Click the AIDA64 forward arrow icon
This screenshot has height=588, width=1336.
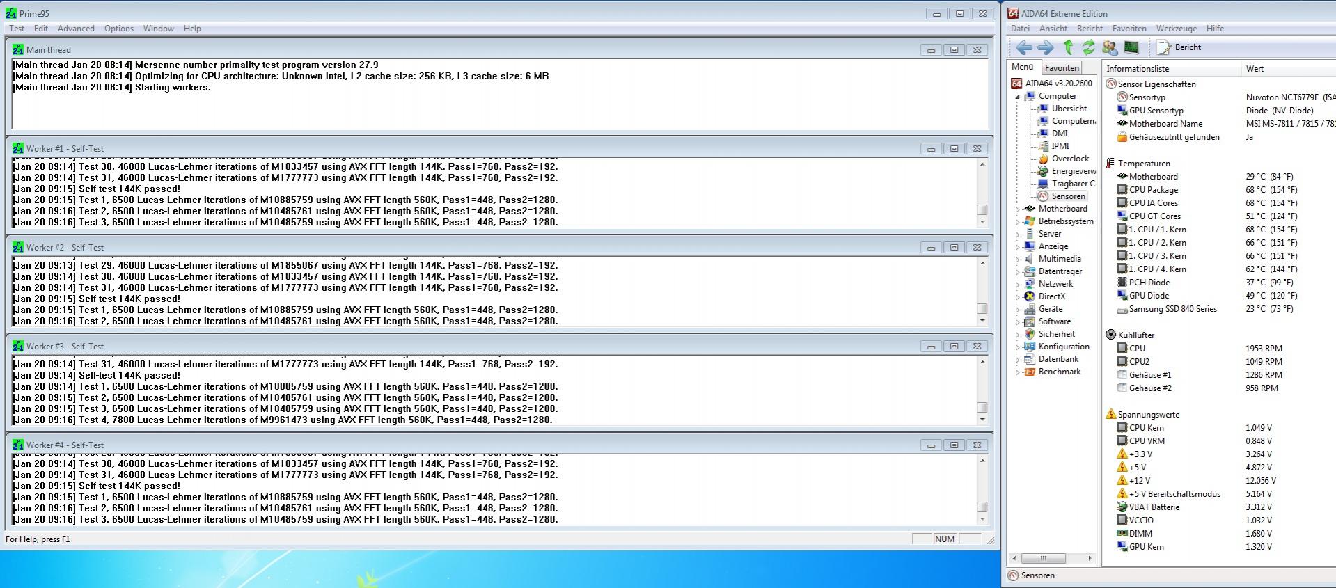(1046, 47)
